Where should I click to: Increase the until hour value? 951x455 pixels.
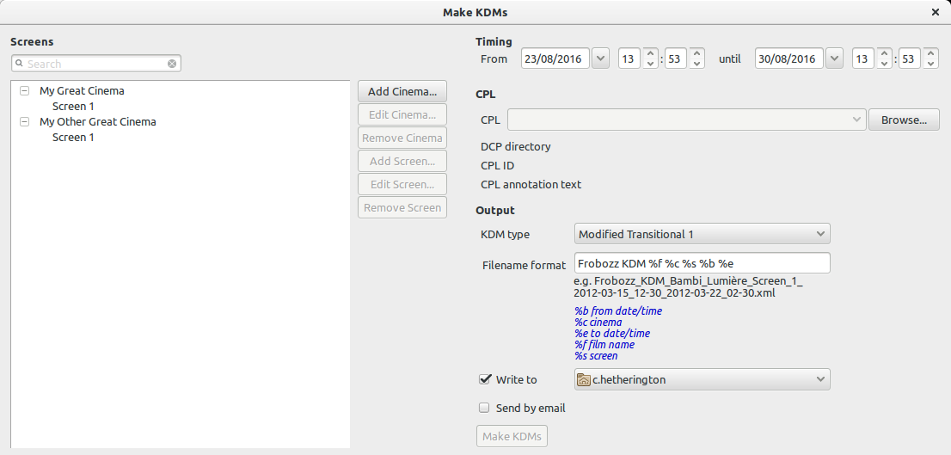pos(884,54)
